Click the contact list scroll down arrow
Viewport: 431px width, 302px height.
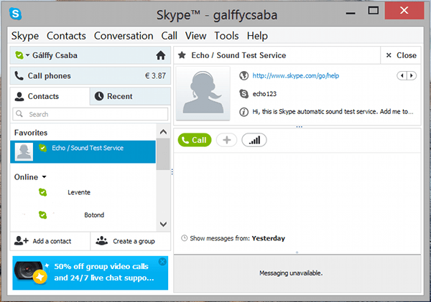(x=163, y=225)
